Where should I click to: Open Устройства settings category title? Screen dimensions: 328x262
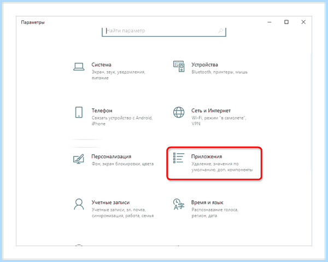[x=204, y=65]
